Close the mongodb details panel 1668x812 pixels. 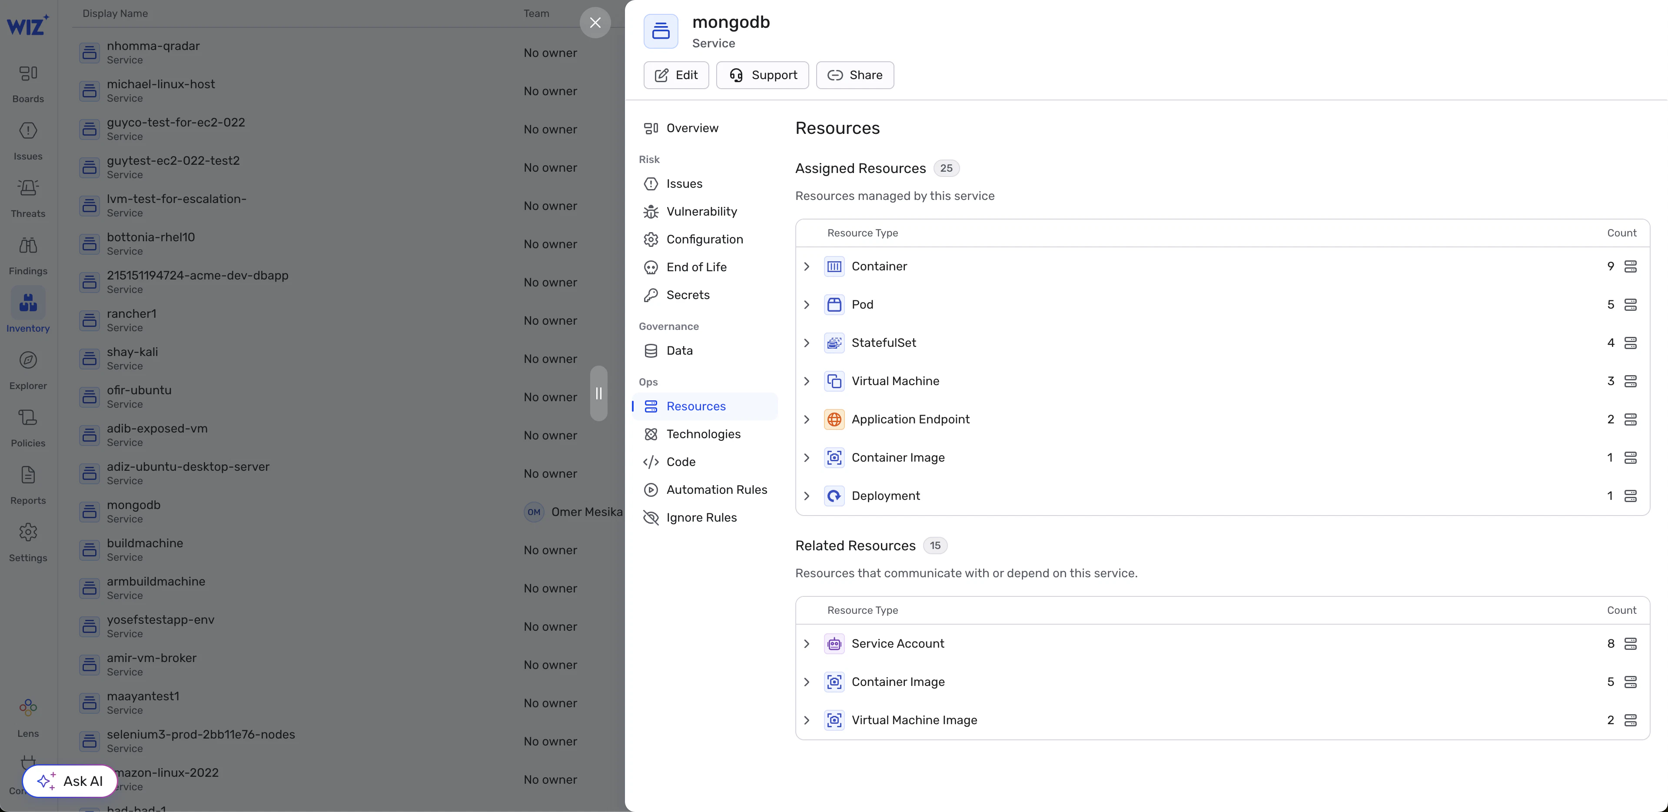pyautogui.click(x=595, y=23)
